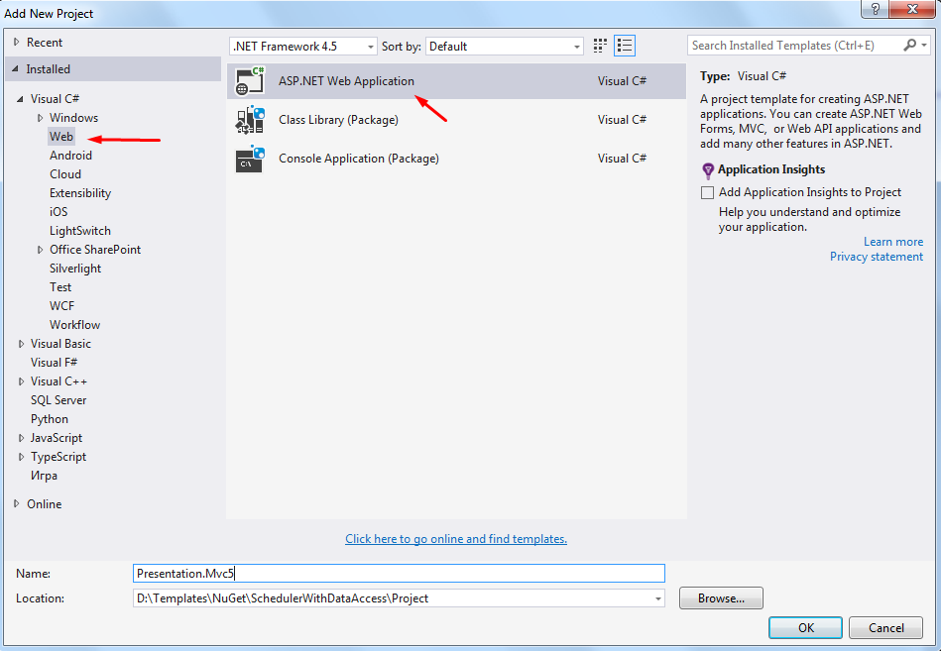
Task: Switch to small icons view
Action: pyautogui.click(x=600, y=46)
